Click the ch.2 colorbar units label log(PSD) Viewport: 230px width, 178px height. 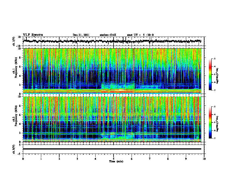click(x=218, y=124)
